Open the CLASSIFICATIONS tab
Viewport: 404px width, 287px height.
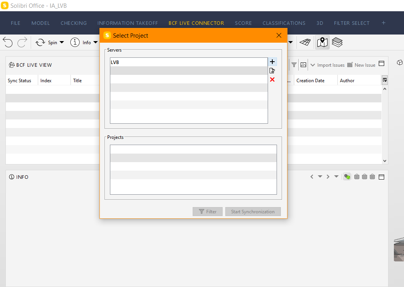tap(284, 23)
